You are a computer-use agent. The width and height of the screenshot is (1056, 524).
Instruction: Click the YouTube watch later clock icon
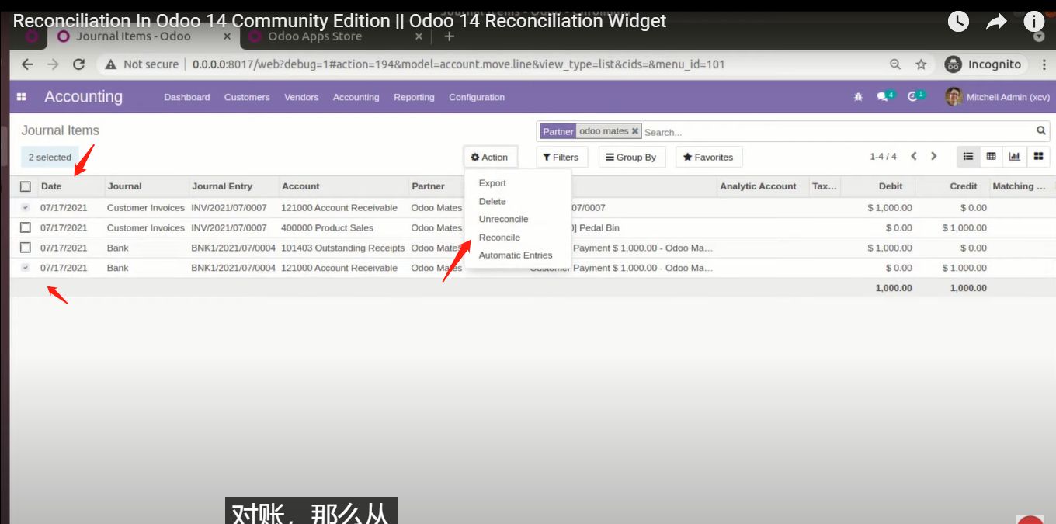[958, 22]
